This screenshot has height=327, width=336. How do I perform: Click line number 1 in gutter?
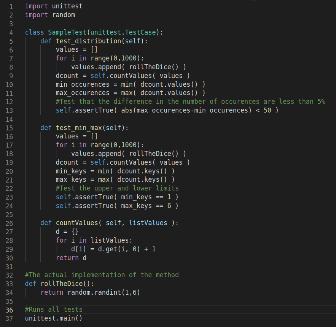(11, 6)
